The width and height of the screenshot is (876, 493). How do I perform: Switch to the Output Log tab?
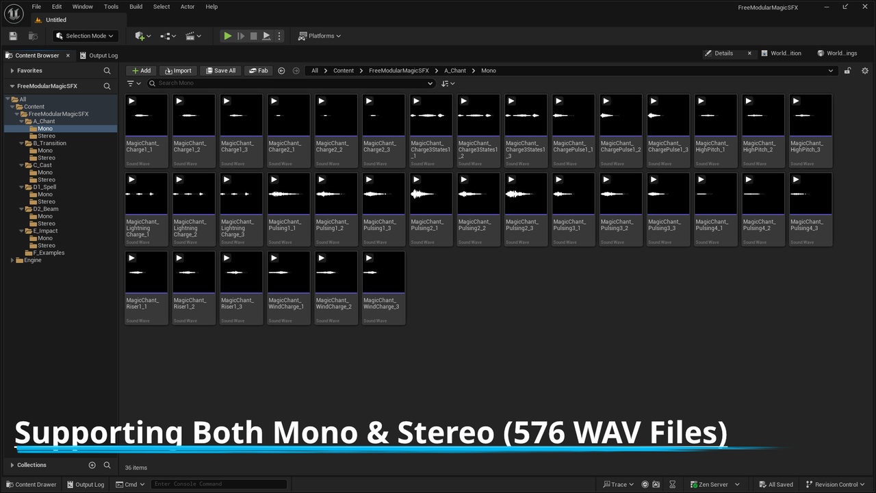click(x=98, y=55)
